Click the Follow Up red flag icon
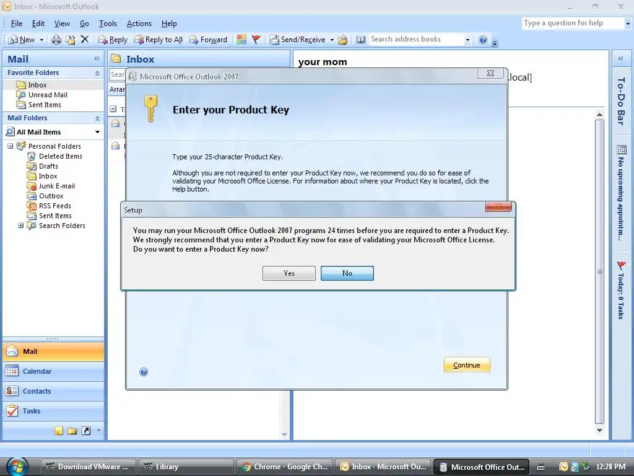Image resolution: width=634 pixels, height=476 pixels. (256, 39)
